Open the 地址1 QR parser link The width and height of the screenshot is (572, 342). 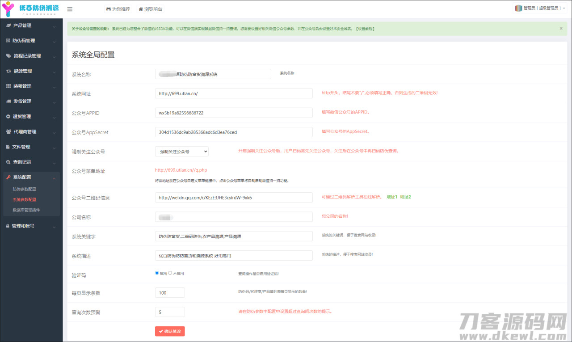point(392,197)
